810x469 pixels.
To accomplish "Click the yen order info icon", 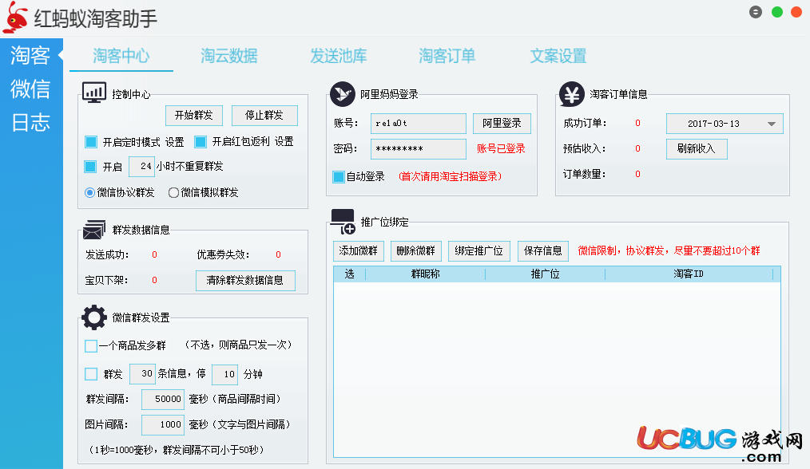I will pos(571,94).
